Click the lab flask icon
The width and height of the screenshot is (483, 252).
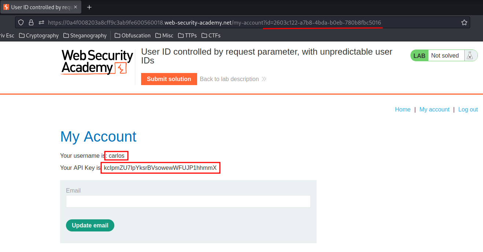[x=469, y=55]
